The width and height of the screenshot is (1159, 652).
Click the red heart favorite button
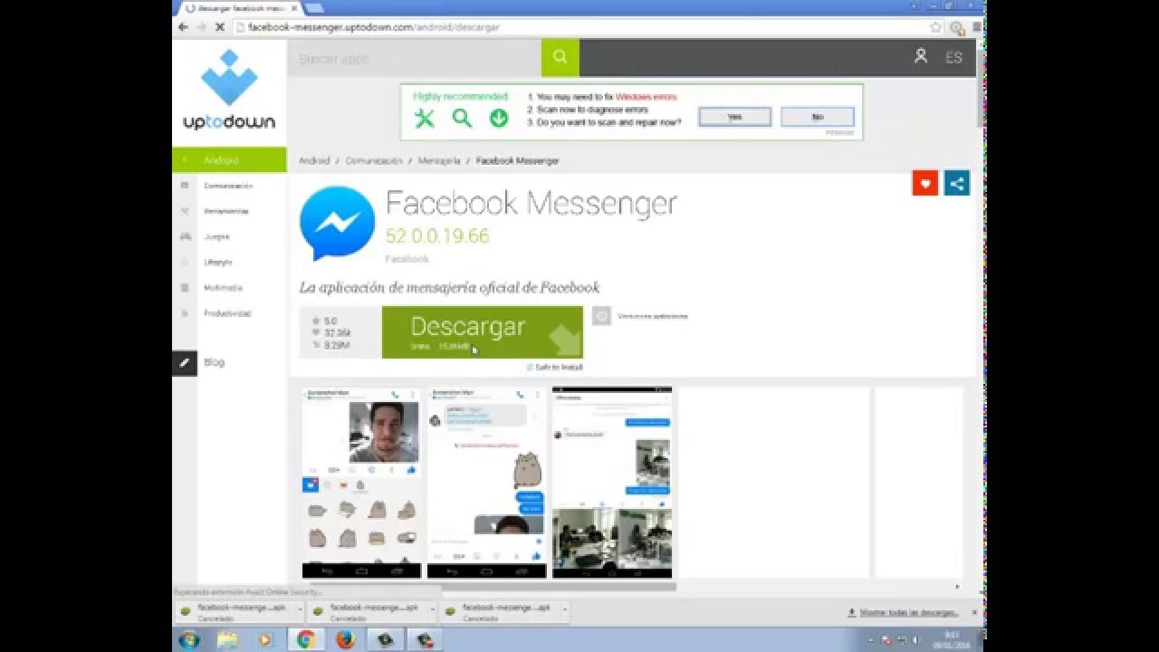tap(924, 183)
